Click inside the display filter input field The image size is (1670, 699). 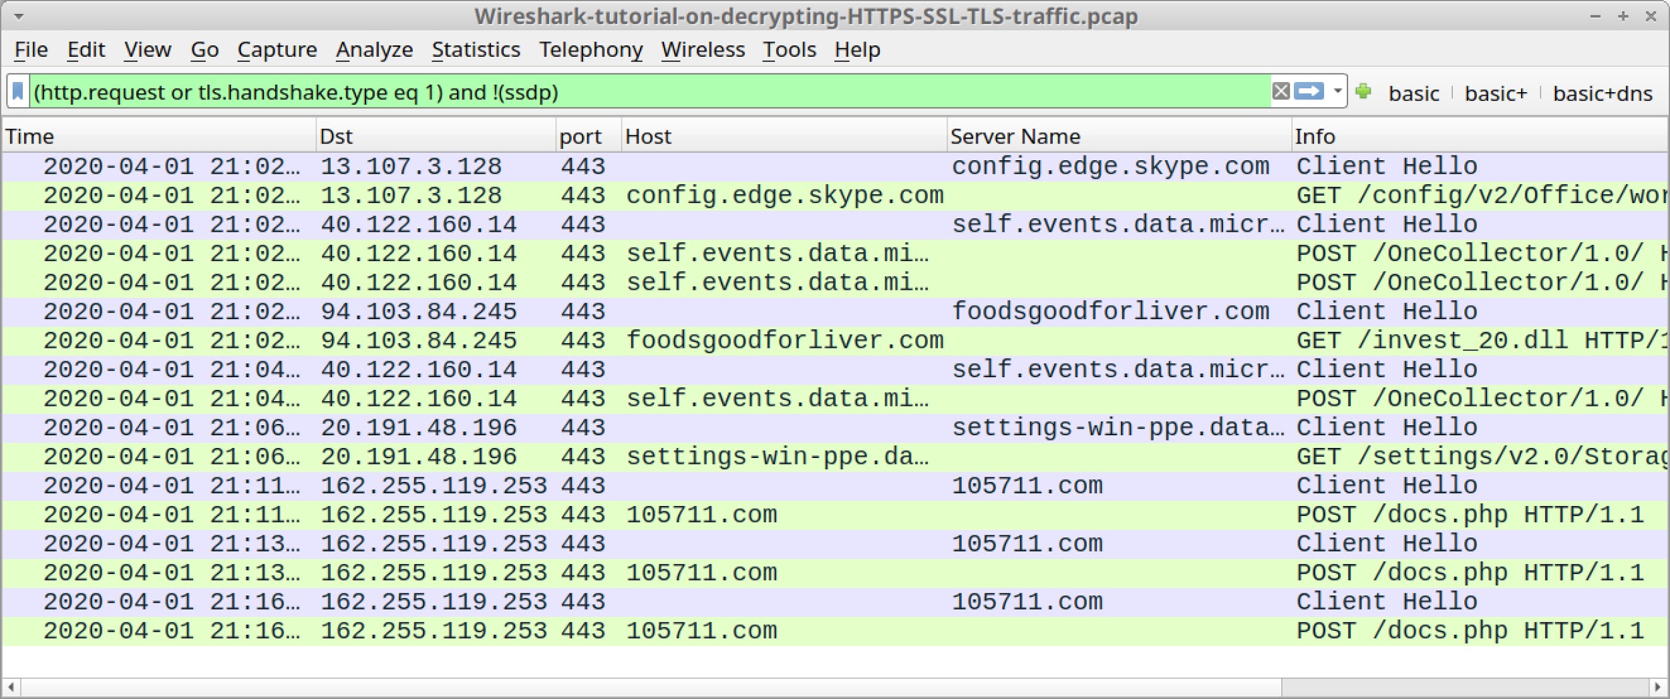click(601, 92)
